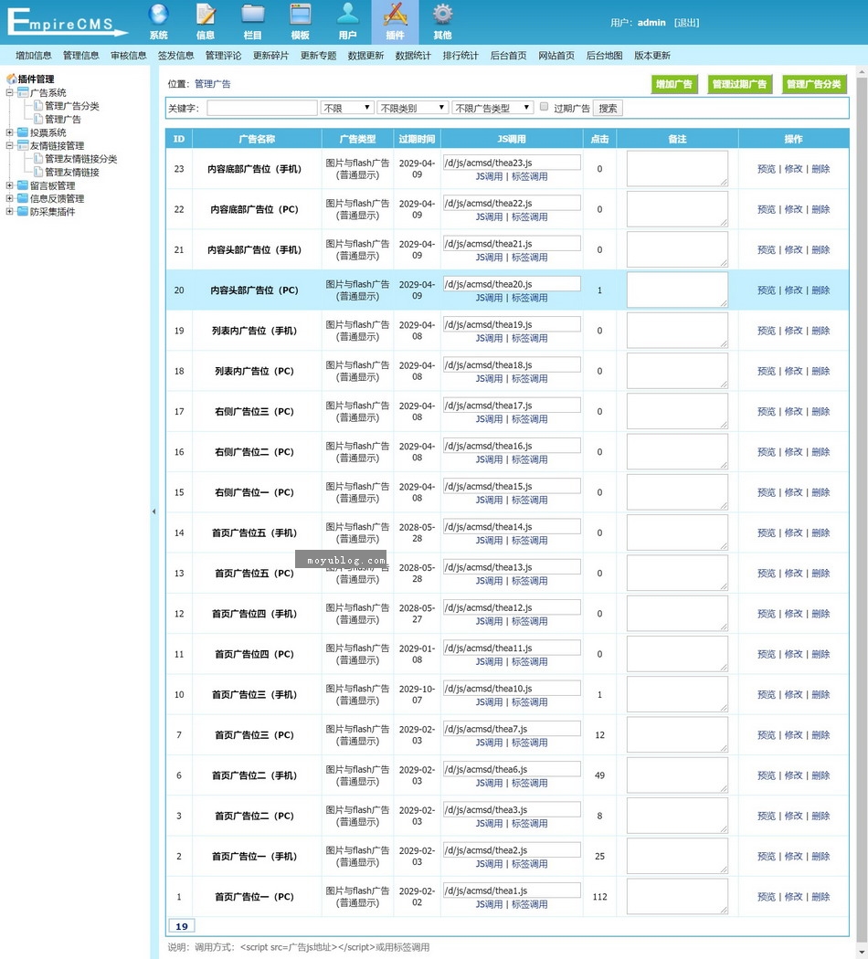This screenshot has width=868, height=959.
Task: Open the 用户 person icon in top navigation
Action: pyautogui.click(x=347, y=14)
